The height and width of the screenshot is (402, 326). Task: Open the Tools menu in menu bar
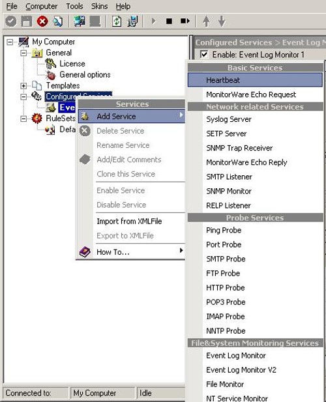coord(74,6)
